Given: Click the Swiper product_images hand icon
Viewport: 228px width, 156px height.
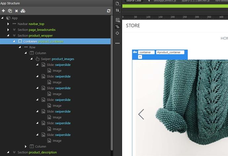Looking at the screenshot, I should pyautogui.click(x=37, y=59).
